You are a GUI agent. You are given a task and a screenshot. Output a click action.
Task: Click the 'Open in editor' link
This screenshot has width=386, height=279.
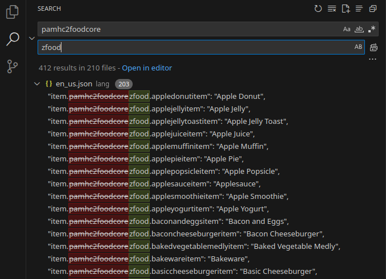coord(147,68)
